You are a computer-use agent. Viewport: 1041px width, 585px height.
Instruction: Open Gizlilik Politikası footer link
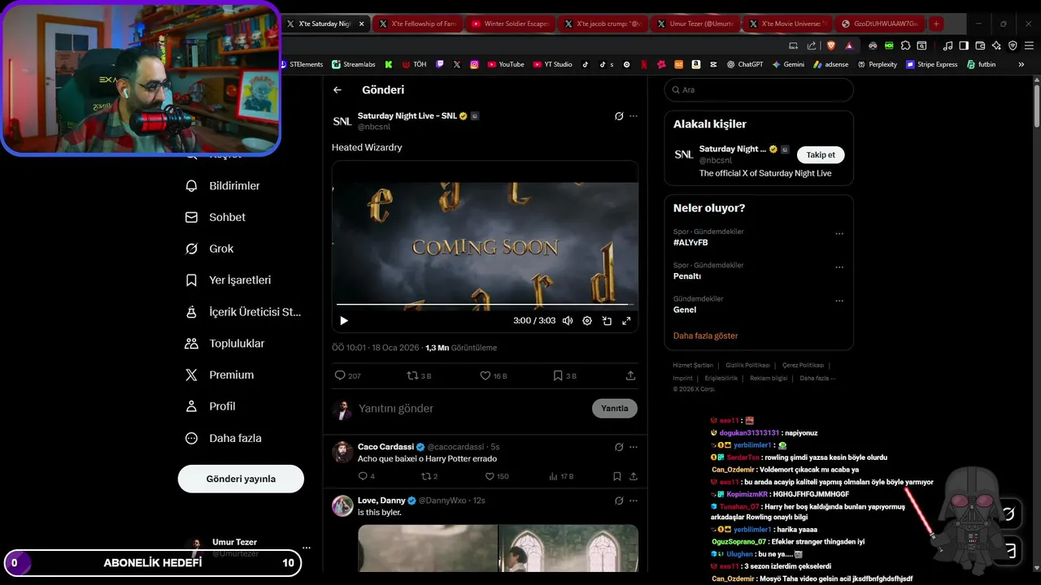pos(747,366)
